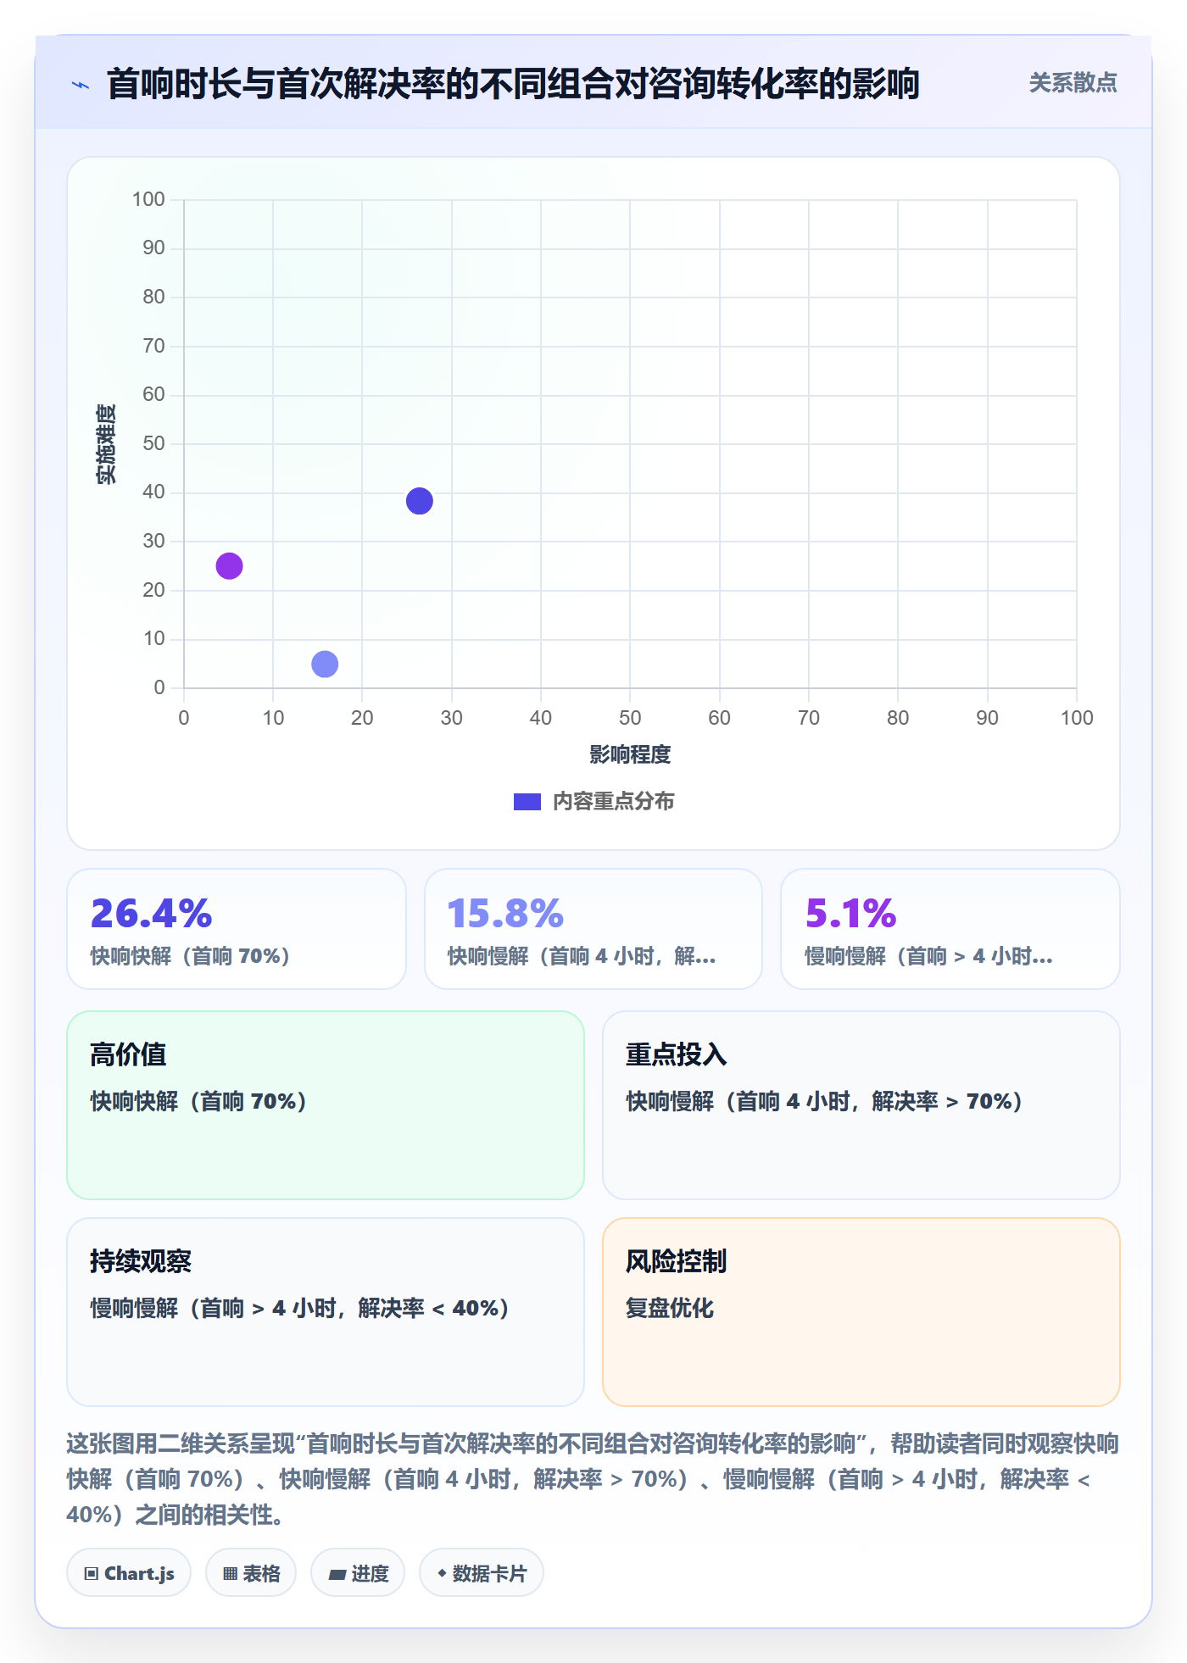1187x1663 pixels.
Task: Select the dark blue scatter point near 26
Action: click(419, 501)
